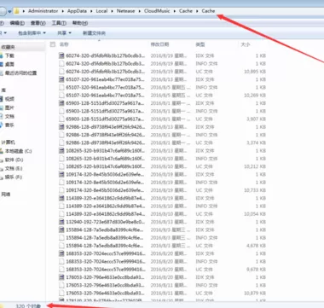This screenshot has width=324, height=308.
Task: Go to Administrator in the breadcrumb path
Action: point(43,11)
